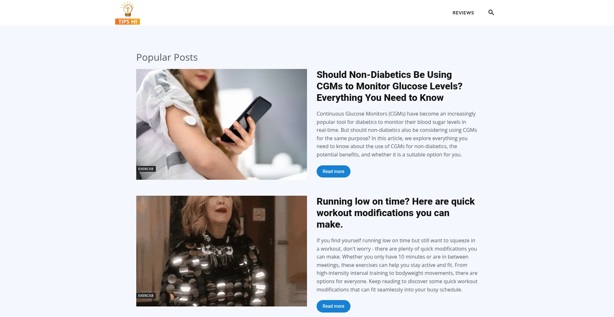Open the REVIEWS menu item
The height and width of the screenshot is (317, 614).
pyautogui.click(x=463, y=13)
